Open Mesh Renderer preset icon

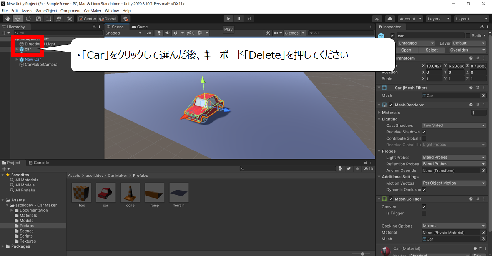(x=477, y=105)
